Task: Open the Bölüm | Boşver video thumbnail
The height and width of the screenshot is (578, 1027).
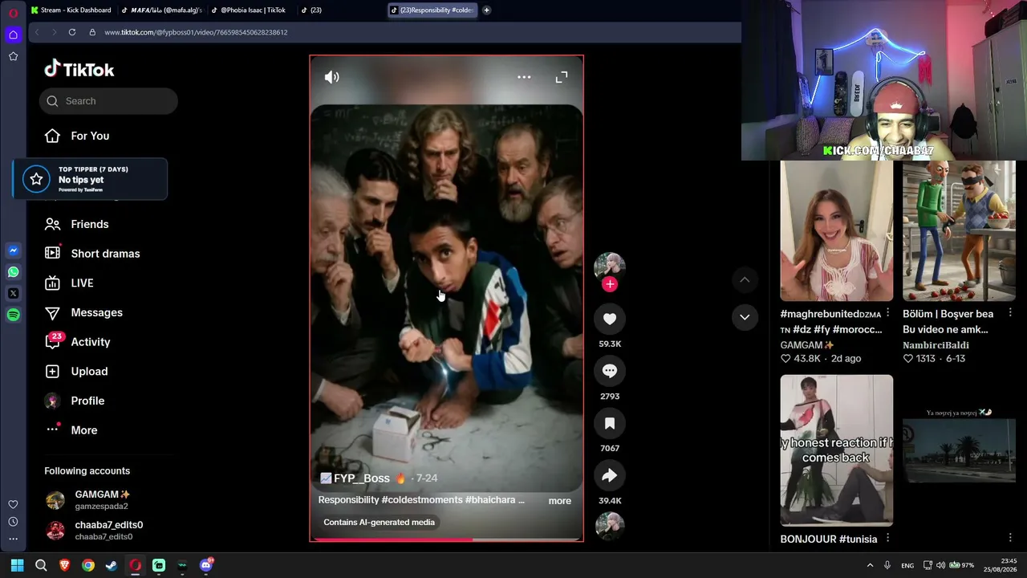Action: coord(959,231)
